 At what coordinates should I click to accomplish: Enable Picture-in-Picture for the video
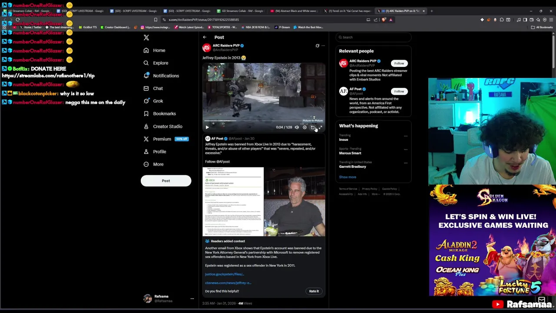(x=312, y=127)
